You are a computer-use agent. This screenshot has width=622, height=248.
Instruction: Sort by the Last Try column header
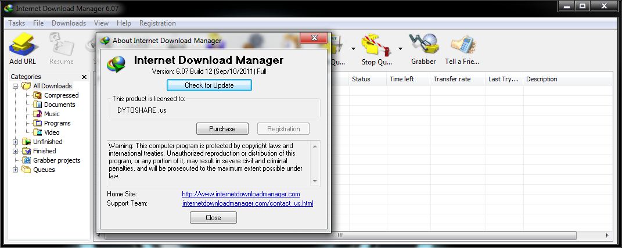[x=503, y=79]
